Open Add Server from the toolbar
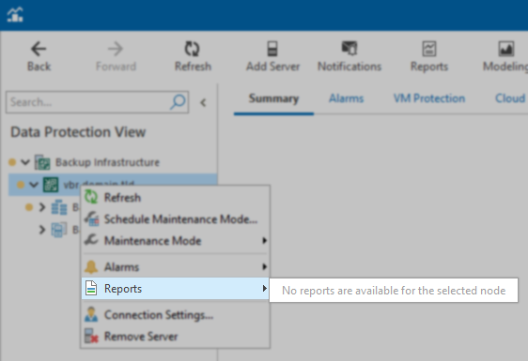 [272, 56]
